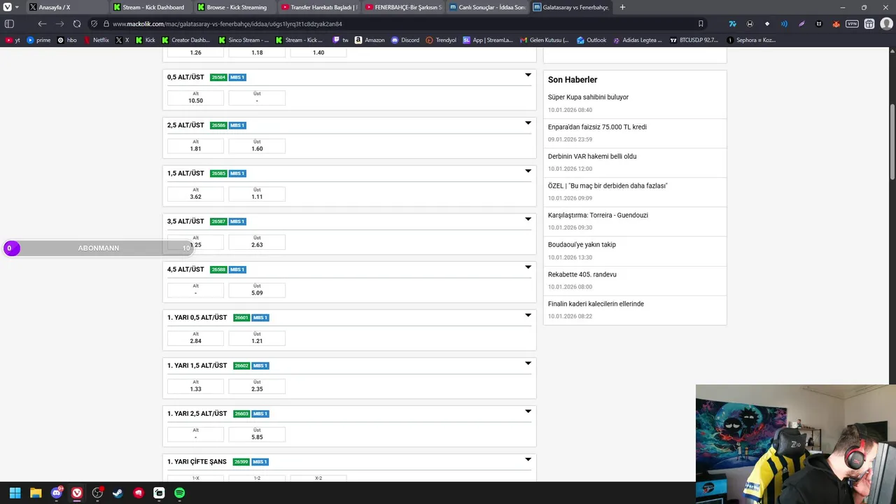Open the Netflix bookmark

(97, 40)
